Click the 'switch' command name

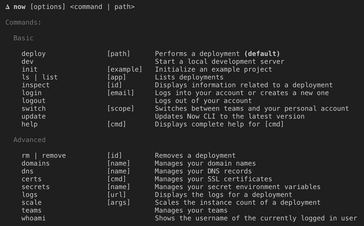[x=34, y=109]
